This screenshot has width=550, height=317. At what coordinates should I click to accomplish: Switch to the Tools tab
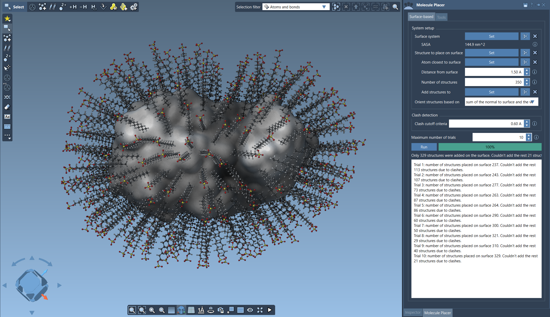click(x=441, y=17)
